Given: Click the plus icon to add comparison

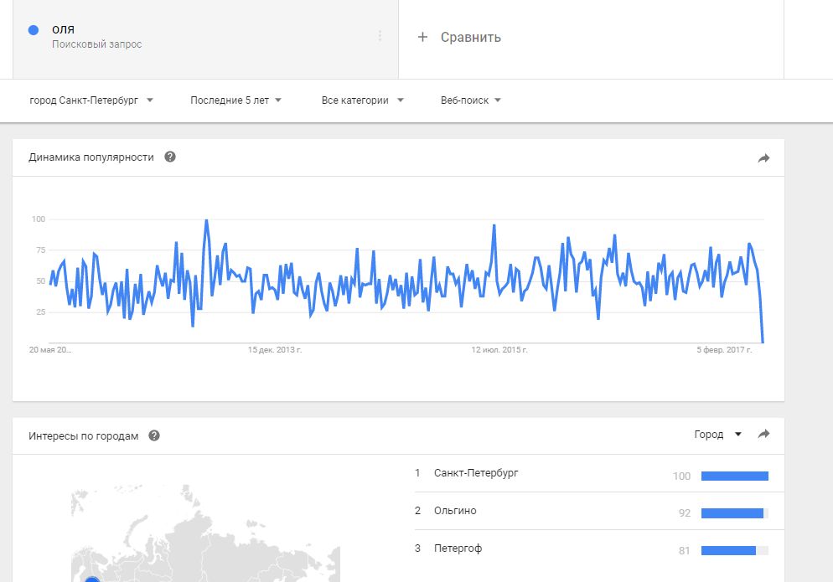Looking at the screenshot, I should 423,37.
